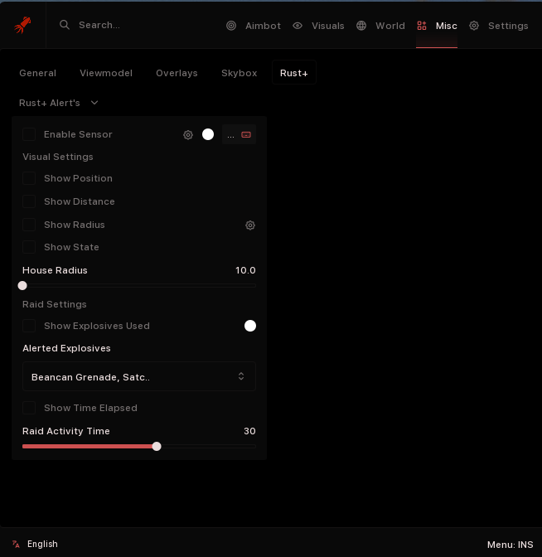Click the red keyboard keybind icon
542x557 pixels.
[x=246, y=134]
